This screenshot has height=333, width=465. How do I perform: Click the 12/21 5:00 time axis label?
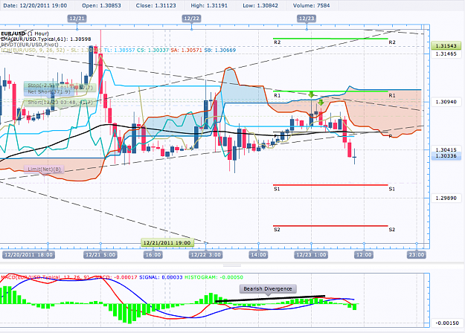tap(100, 255)
